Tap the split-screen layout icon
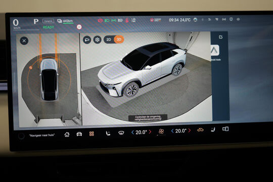273x182 pixels. coord(225,129)
